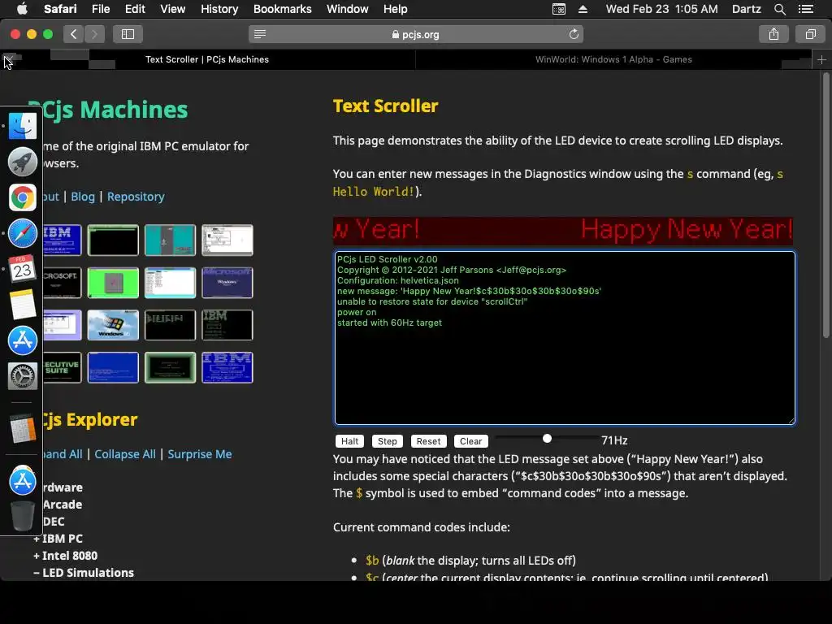This screenshot has width=832, height=624.
Task: Open Finder from the Dock
Action: click(22, 126)
